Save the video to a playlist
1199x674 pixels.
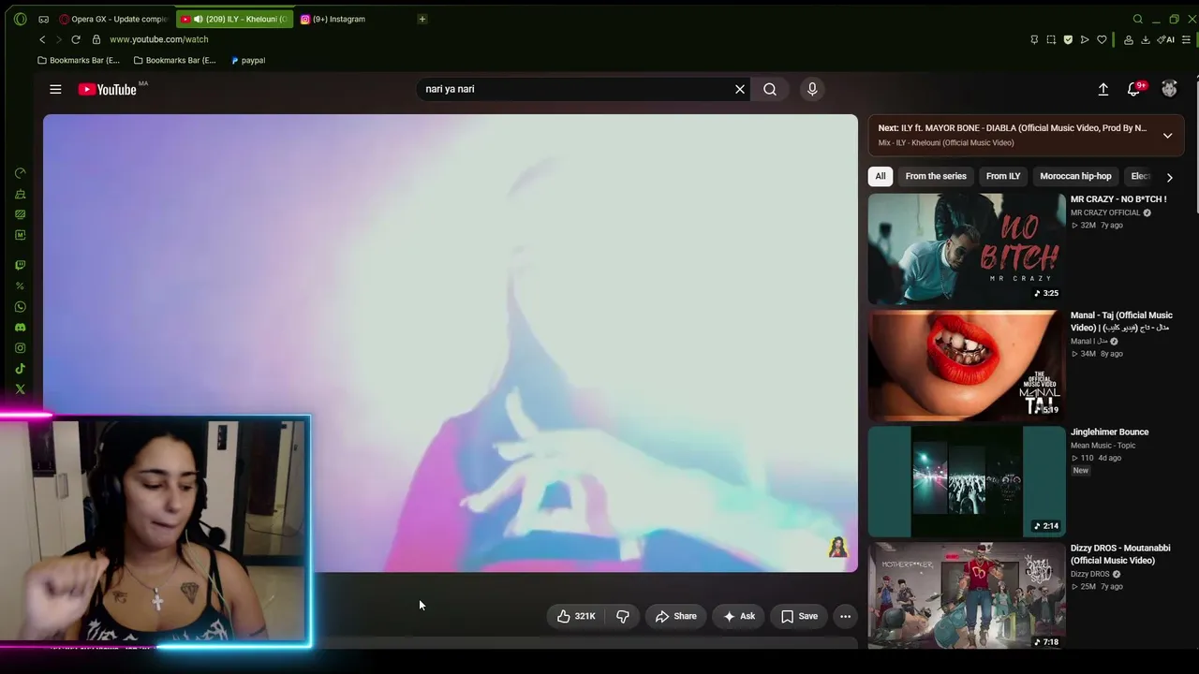click(799, 616)
